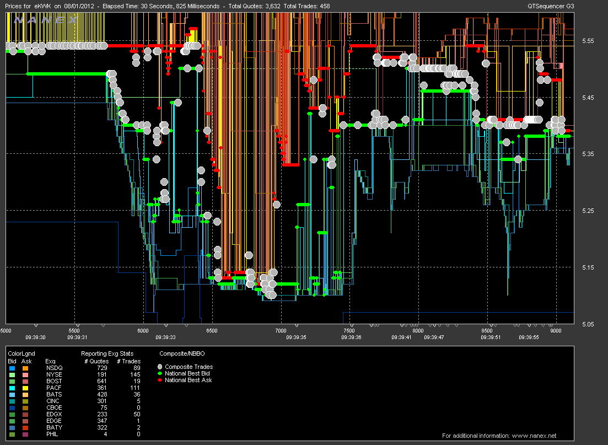608x445 pixels.
Task: Pick the CINC bid color swatch
Action: (12, 401)
